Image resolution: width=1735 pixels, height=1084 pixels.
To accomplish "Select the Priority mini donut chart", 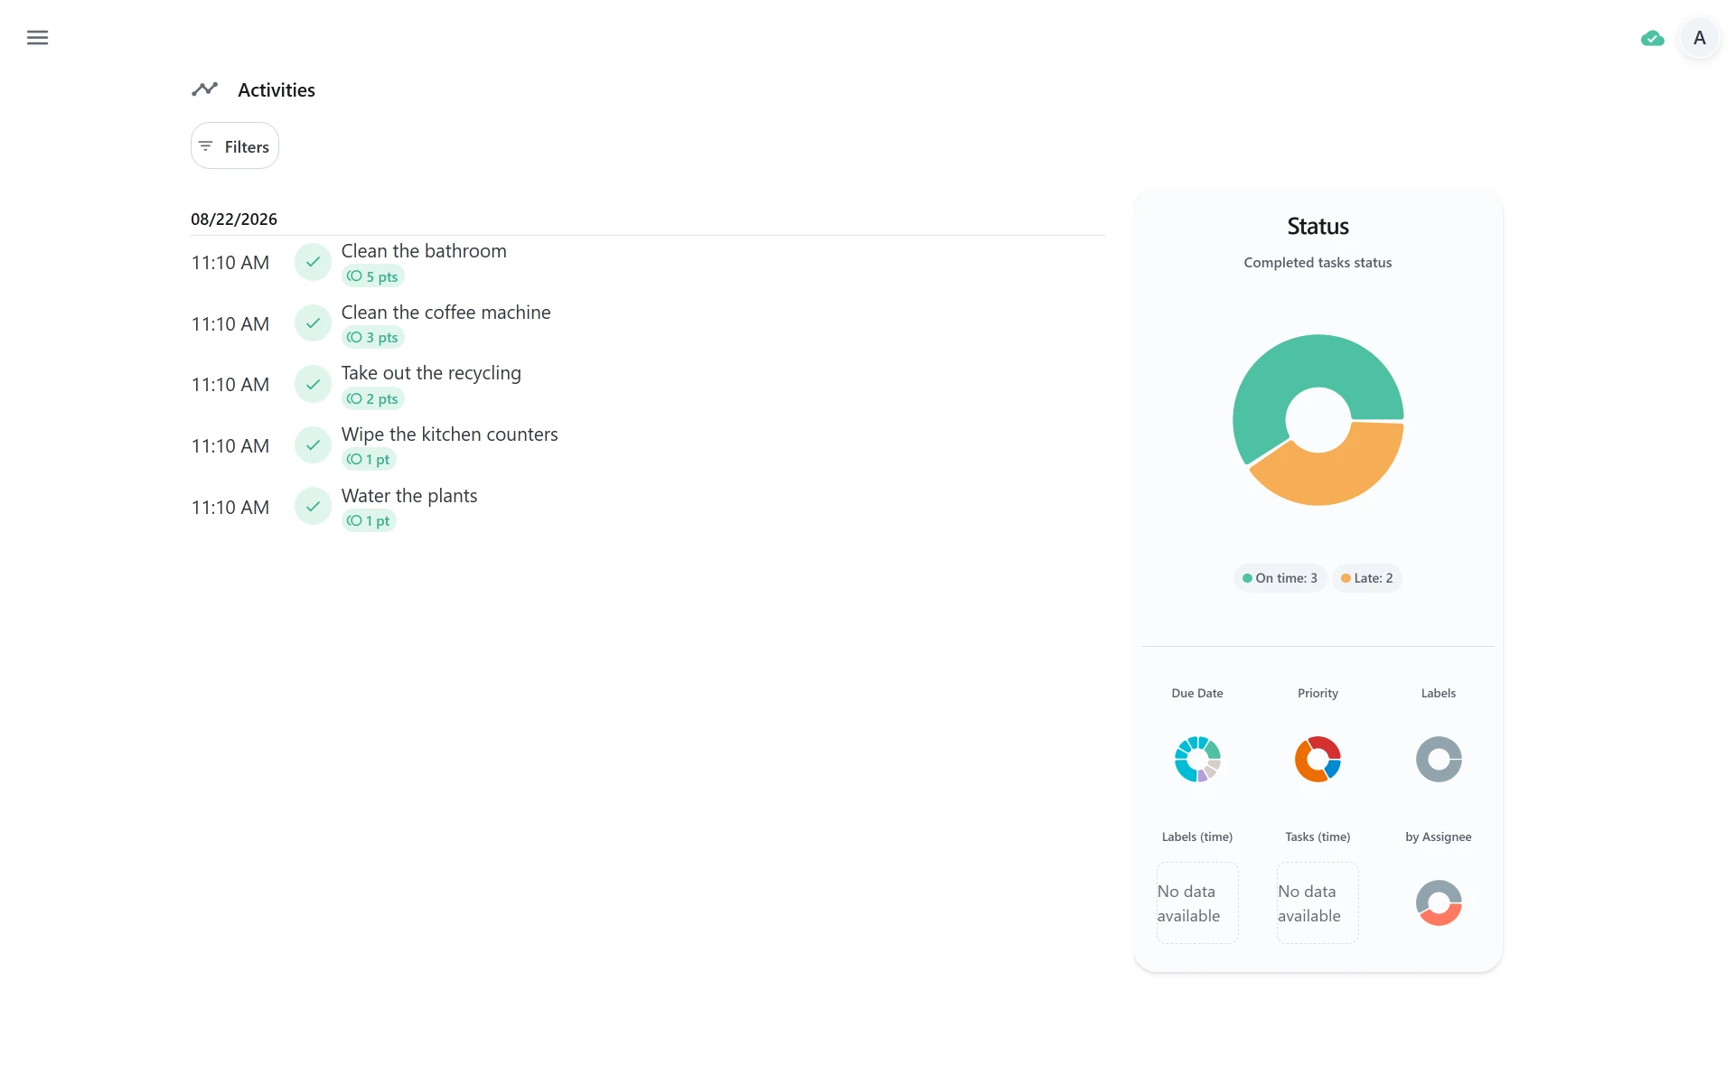I will pos(1318,759).
